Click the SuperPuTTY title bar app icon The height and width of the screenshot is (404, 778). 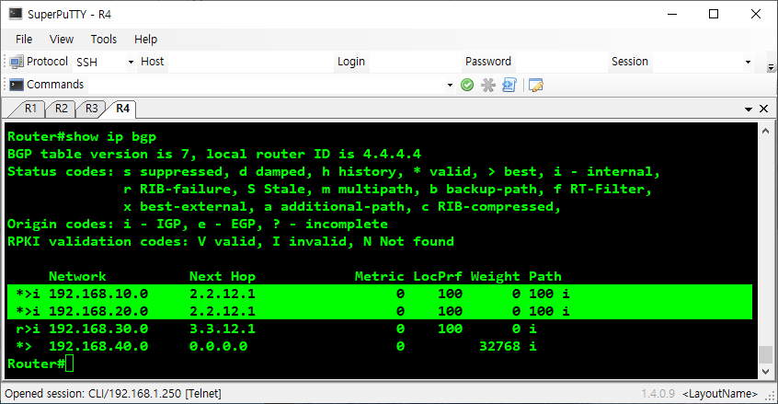(16, 14)
